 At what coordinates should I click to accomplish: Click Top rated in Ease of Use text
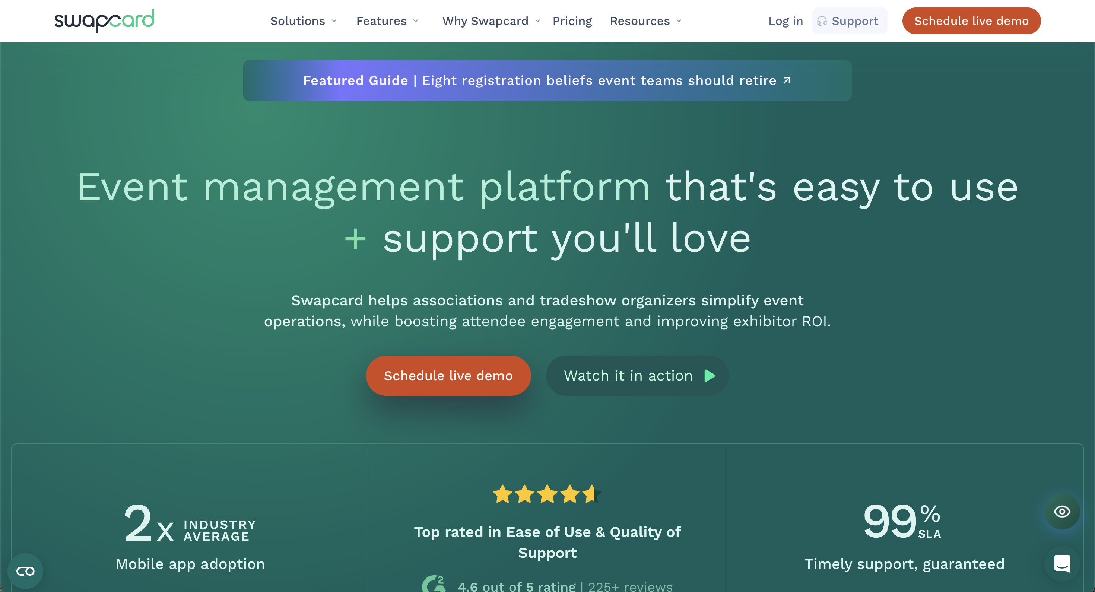547,542
